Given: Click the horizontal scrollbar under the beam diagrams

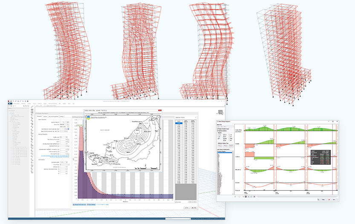Looking at the screenshot, I should [297, 197].
